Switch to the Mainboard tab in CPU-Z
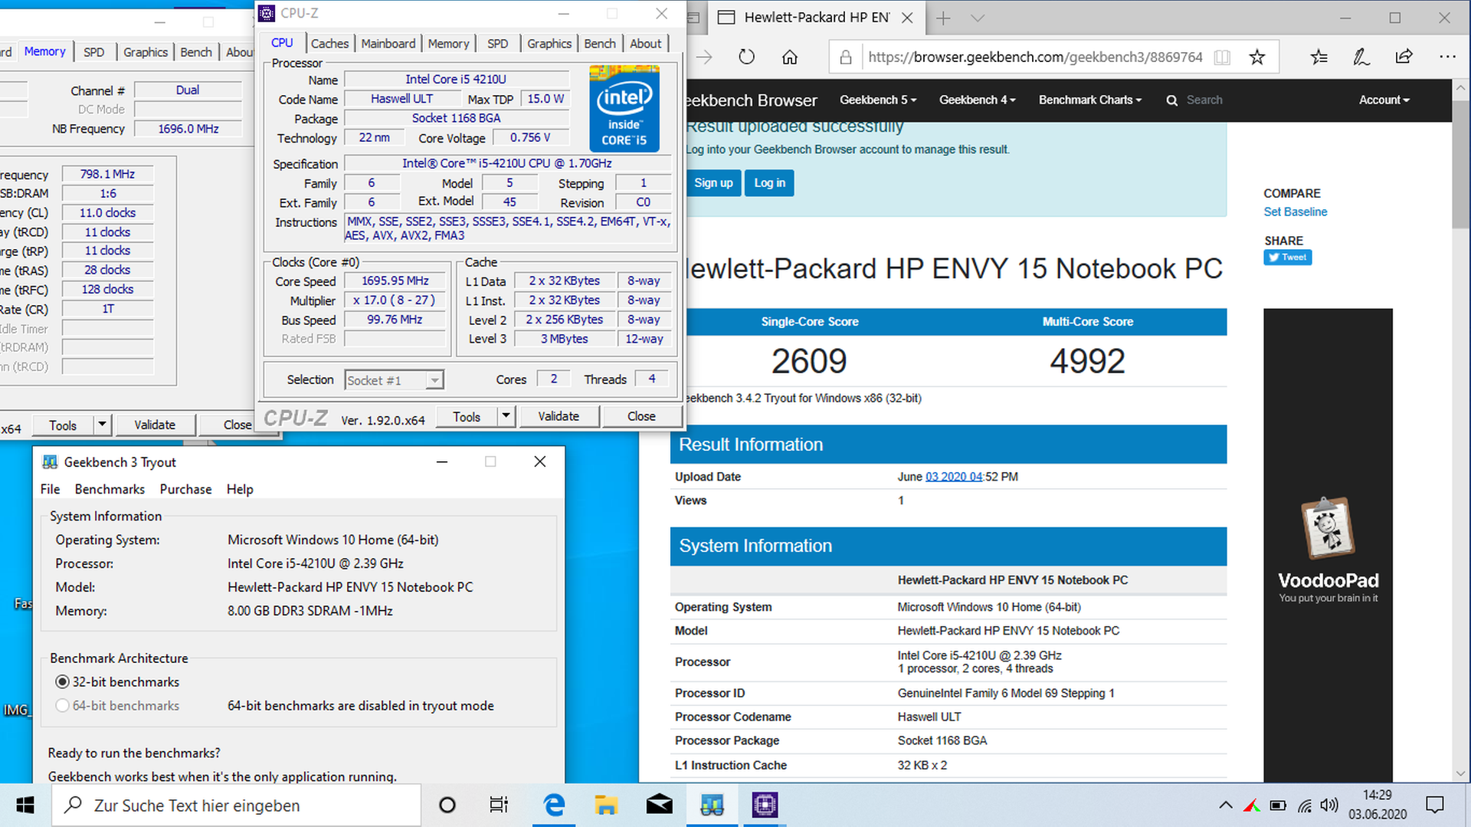Image resolution: width=1471 pixels, height=827 pixels. (388, 44)
